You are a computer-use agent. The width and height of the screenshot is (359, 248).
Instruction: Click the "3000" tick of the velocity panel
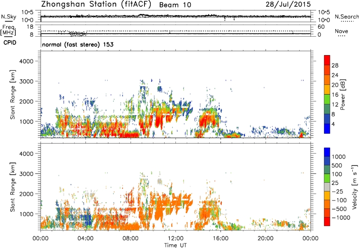[x=26, y=174]
